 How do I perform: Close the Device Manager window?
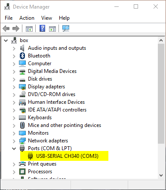156,6
